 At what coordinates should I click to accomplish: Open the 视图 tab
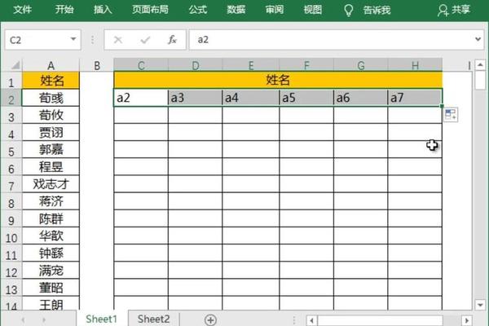pyautogui.click(x=313, y=10)
